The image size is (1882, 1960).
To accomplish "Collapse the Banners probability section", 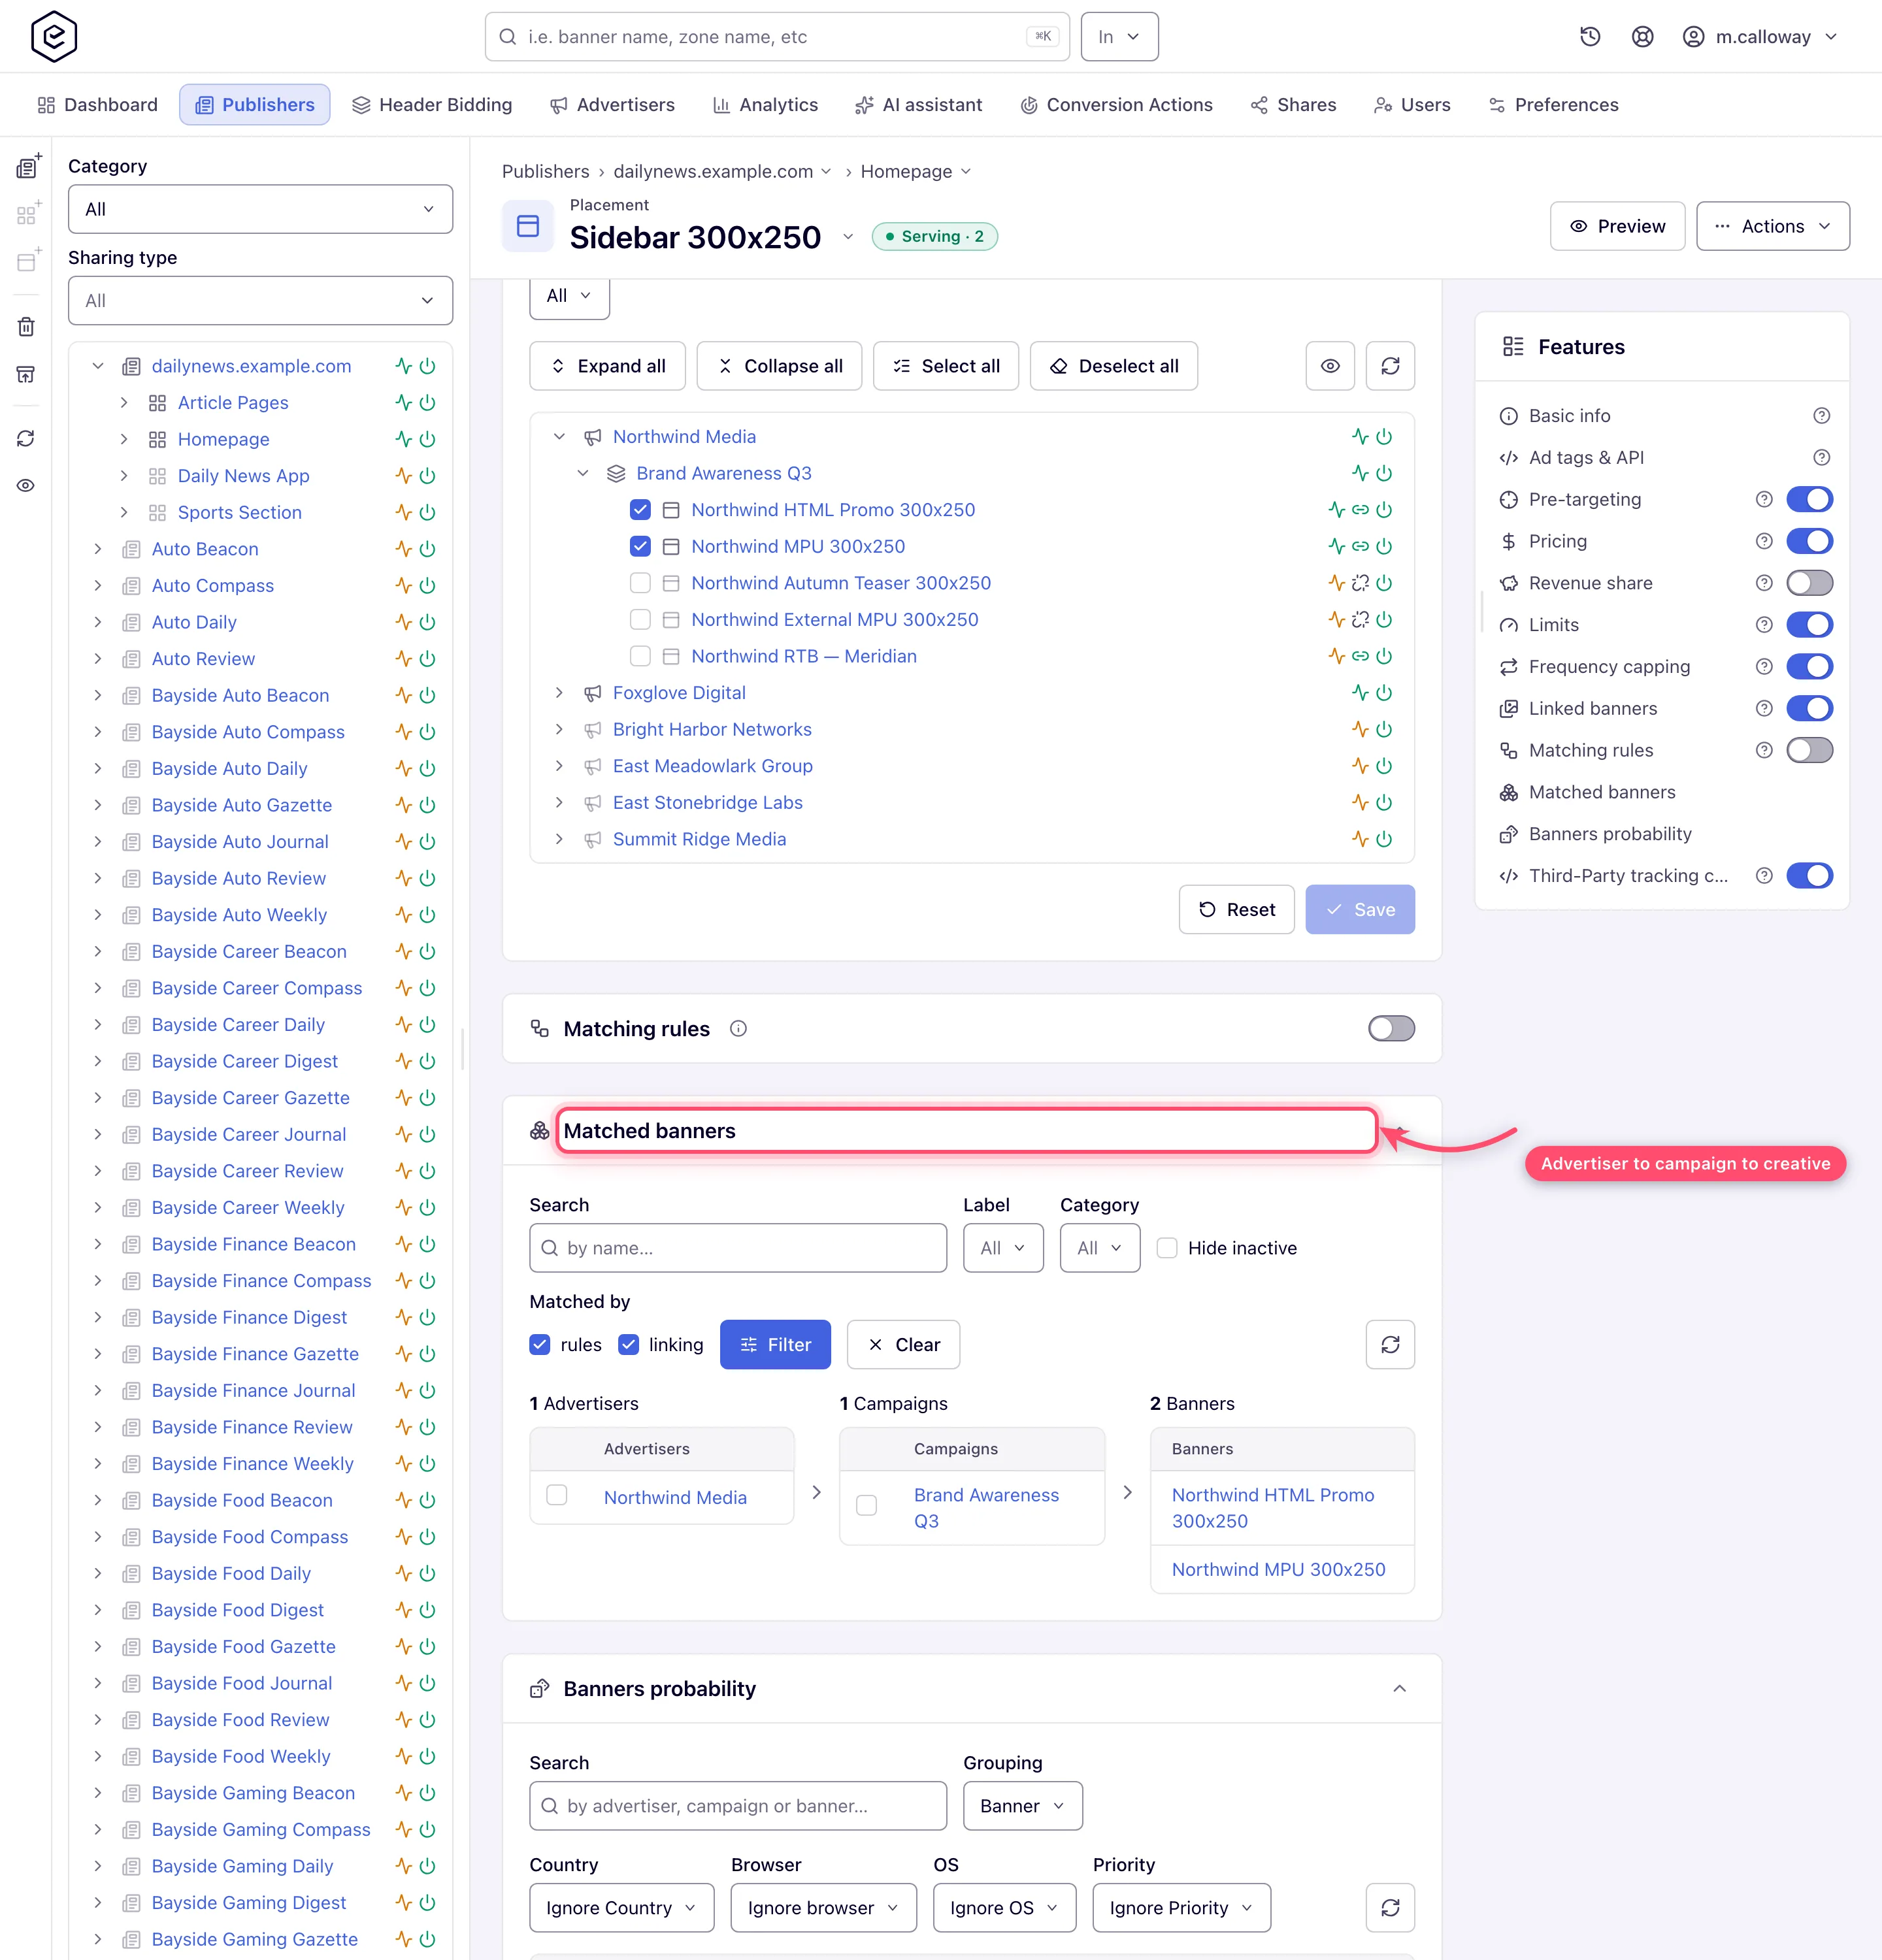I will point(1399,1689).
